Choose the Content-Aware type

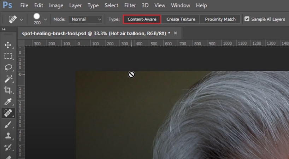click(x=142, y=19)
